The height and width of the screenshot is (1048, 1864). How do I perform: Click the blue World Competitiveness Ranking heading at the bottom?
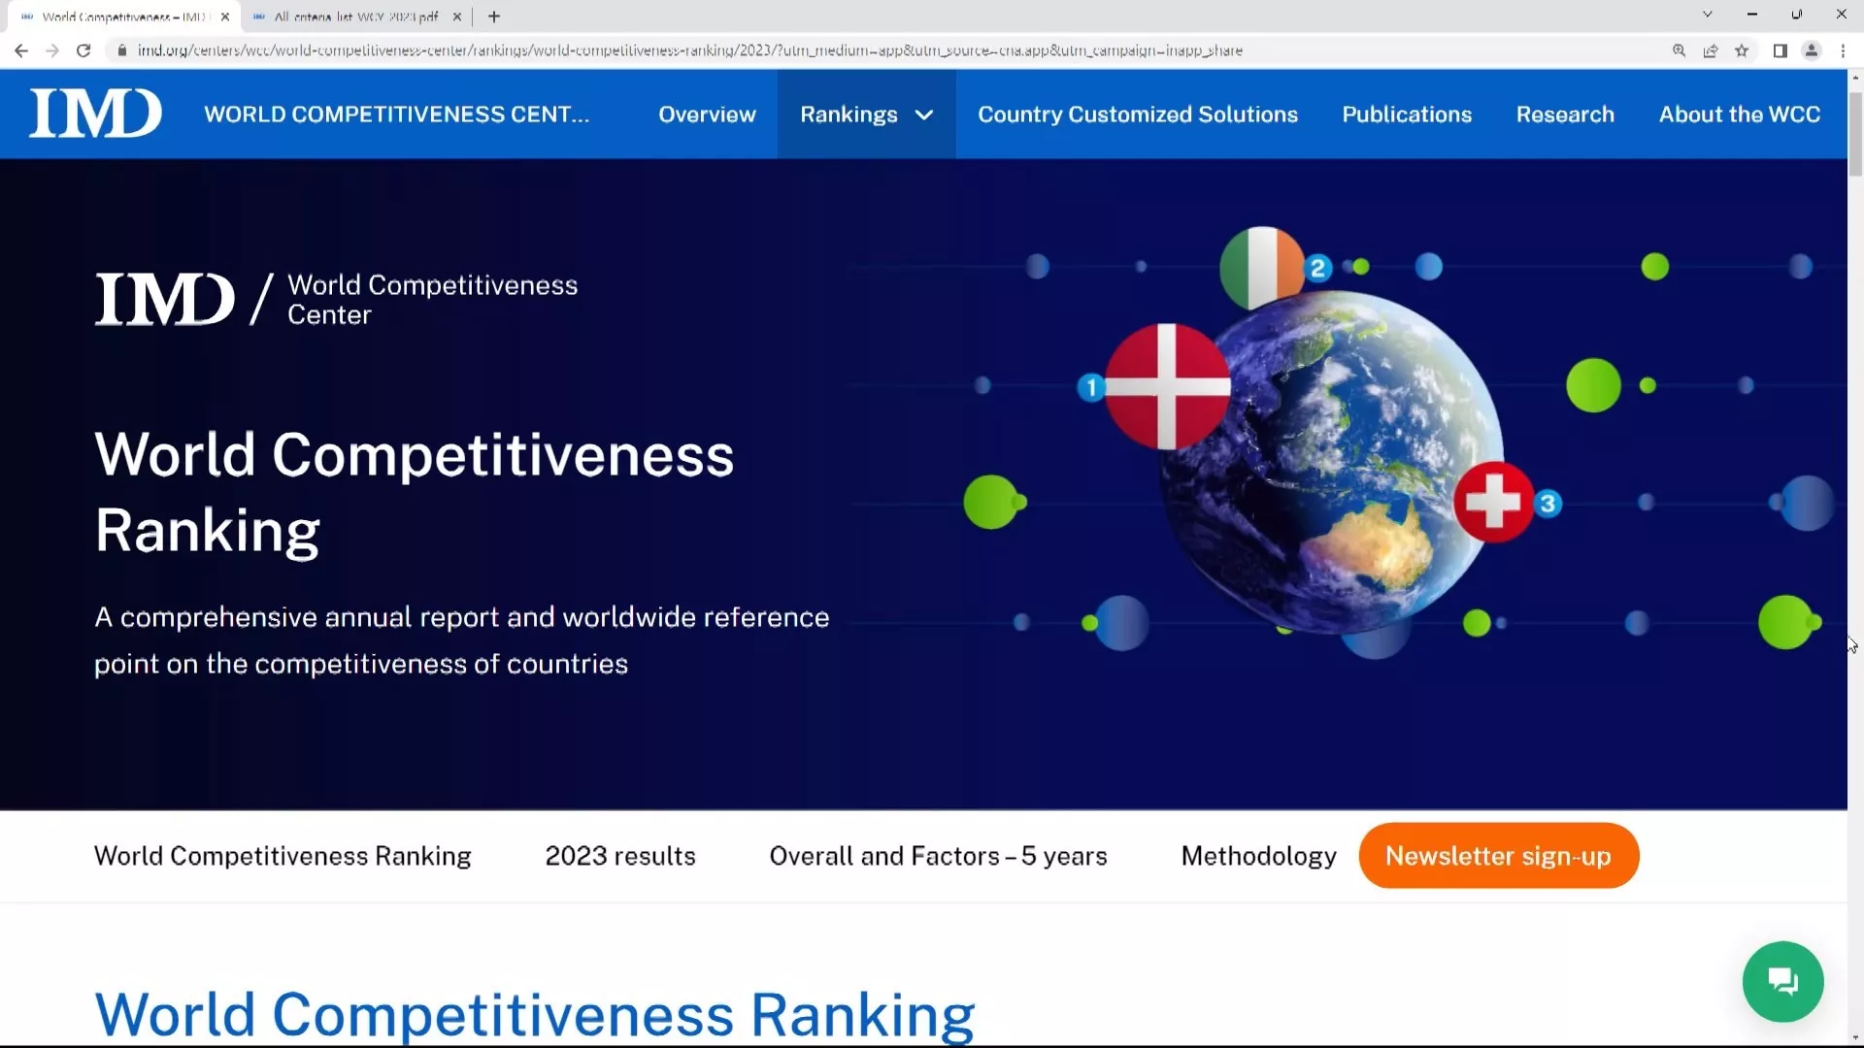click(x=534, y=1014)
